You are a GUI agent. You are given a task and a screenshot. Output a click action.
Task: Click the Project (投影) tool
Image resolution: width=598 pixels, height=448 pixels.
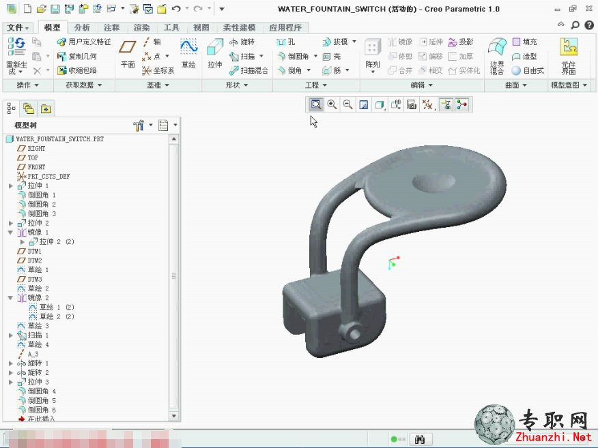(x=461, y=42)
